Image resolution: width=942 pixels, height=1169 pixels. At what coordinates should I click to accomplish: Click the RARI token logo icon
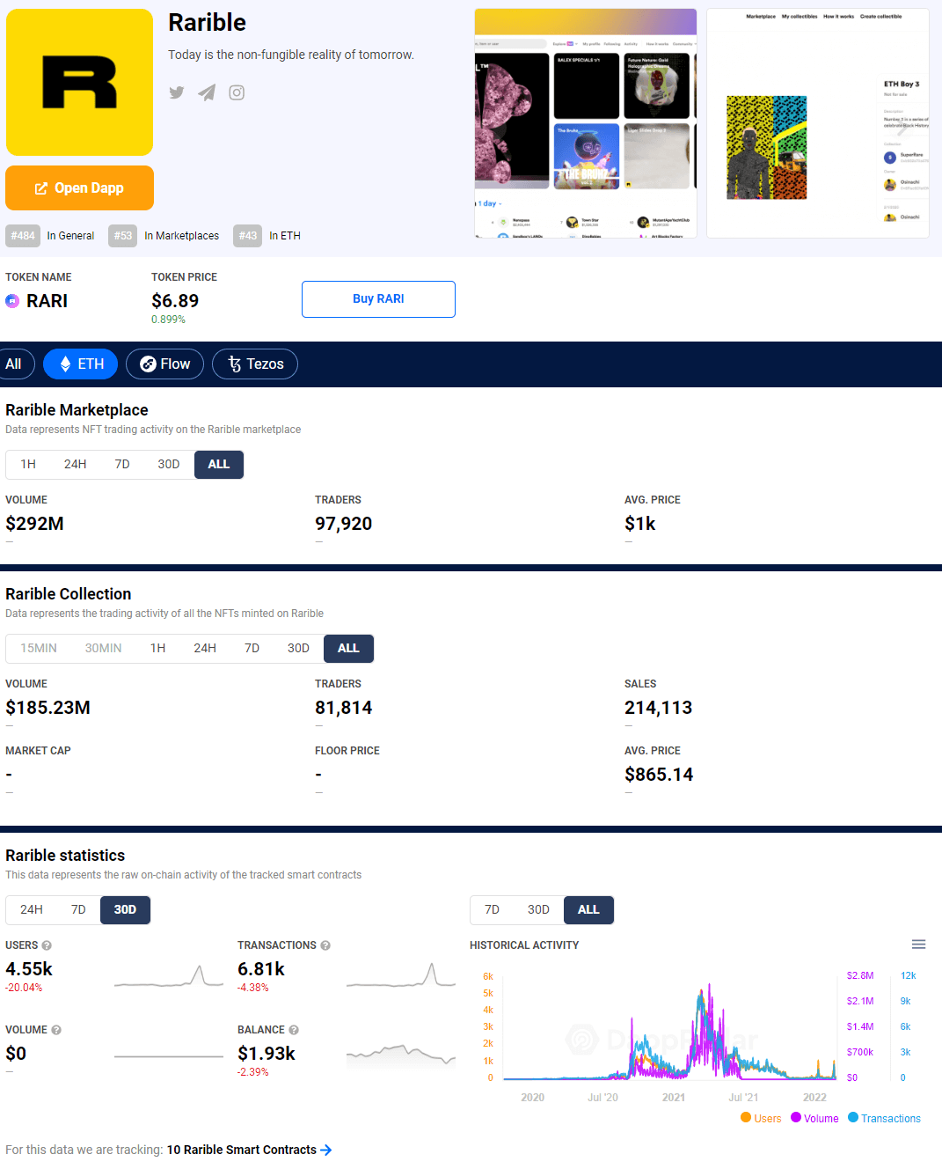click(12, 301)
